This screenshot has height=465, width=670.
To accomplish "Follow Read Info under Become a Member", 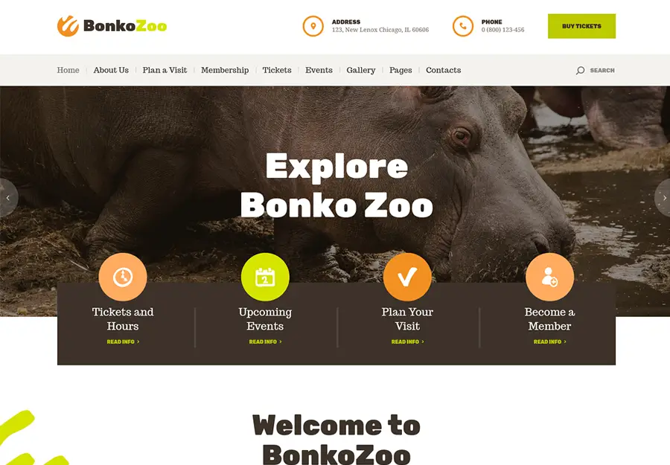I will 550,341.
